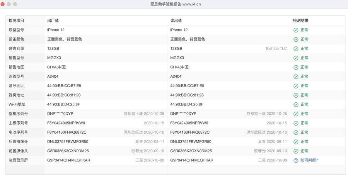Click factory Wi-Fi address 44:90:BB:D4:25:8F
The height and width of the screenshot is (175, 348).
tap(64, 104)
